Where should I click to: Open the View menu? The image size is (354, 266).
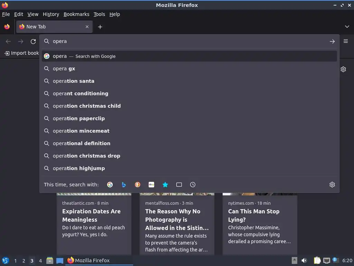(33, 14)
